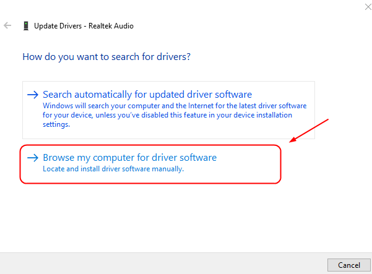This screenshot has width=372, height=274.
Task: Click the 'Update Drivers - Realtek Audio' title text
Action: pyautogui.click(x=84, y=26)
